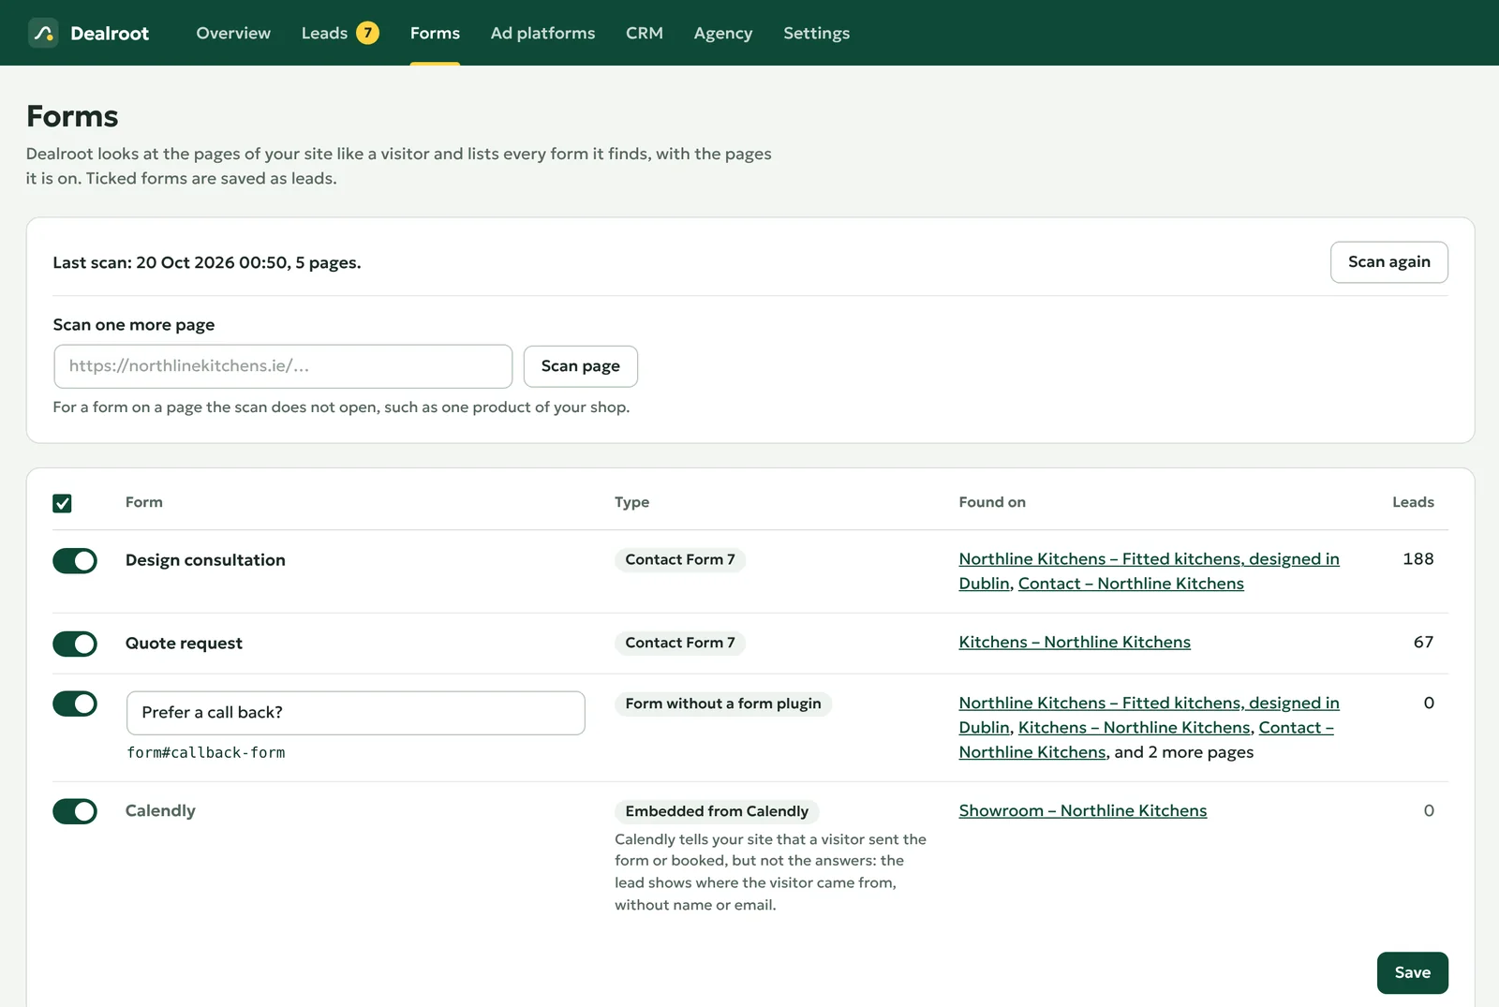
Task: Click the Scan again button
Action: 1389,262
